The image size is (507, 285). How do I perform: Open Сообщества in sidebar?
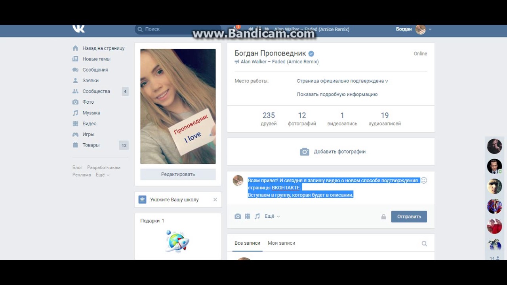(96, 91)
